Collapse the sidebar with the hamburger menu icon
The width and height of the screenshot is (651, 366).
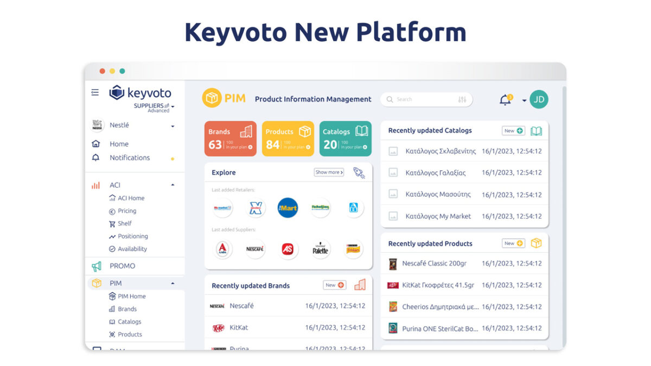(x=95, y=93)
